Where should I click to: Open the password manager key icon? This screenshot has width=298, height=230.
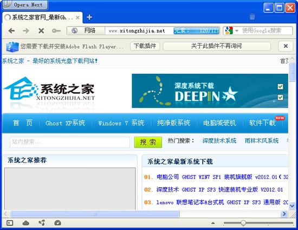tap(56, 30)
